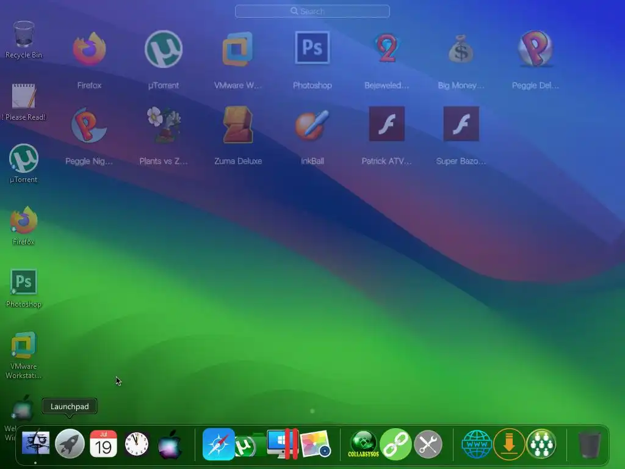Launch µTorrent from the Launchpad grid

coord(164,49)
